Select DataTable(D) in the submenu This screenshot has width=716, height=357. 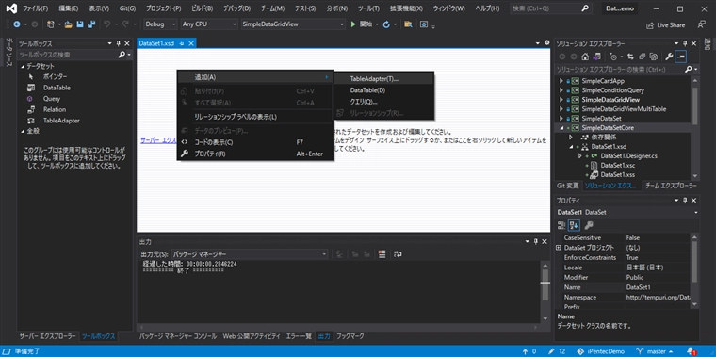click(x=383, y=90)
